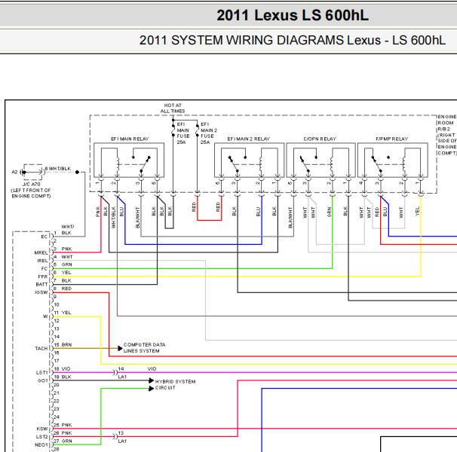Click pin label "11 YEL" at W terminal

[x=63, y=313]
